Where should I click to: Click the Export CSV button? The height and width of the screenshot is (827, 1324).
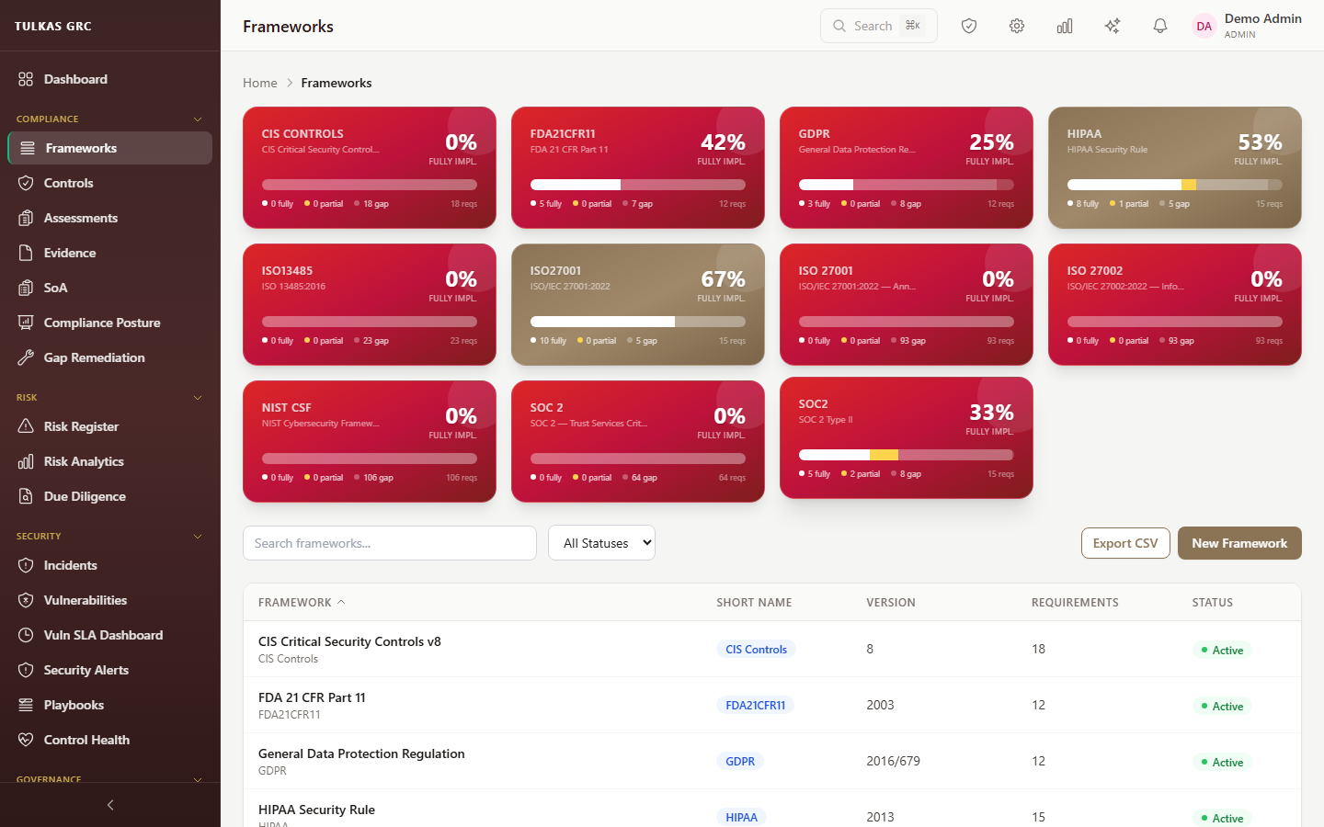1125,543
